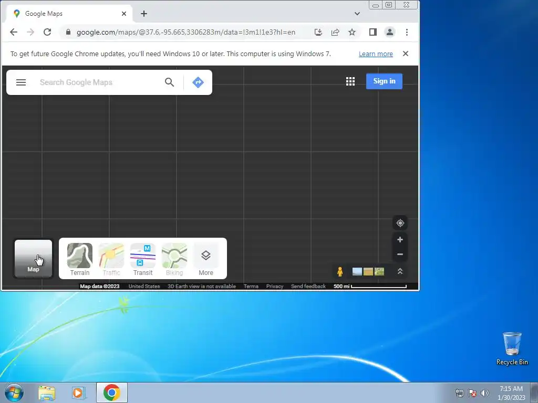538x403 pixels.
Task: Expand imagery with the double chevron
Action: click(x=400, y=271)
